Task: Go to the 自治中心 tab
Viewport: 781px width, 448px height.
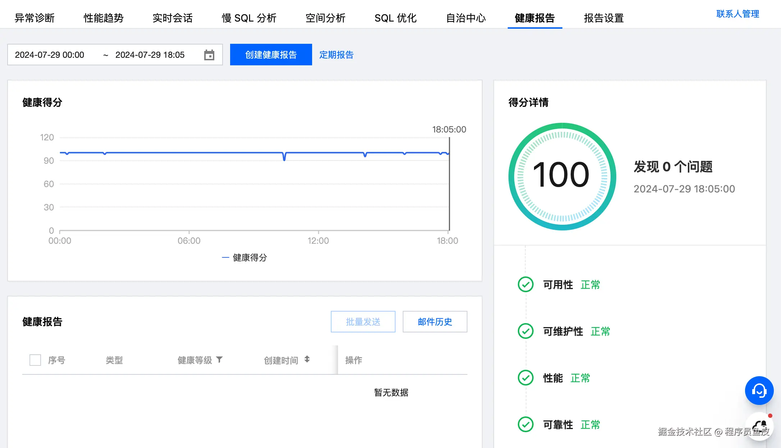Action: (466, 18)
